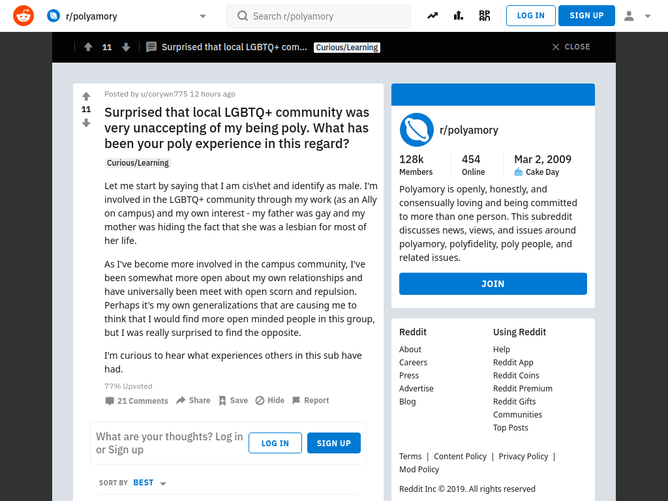The image size is (668, 501).
Task: Open the user account dropdown menu
Action: 637,16
